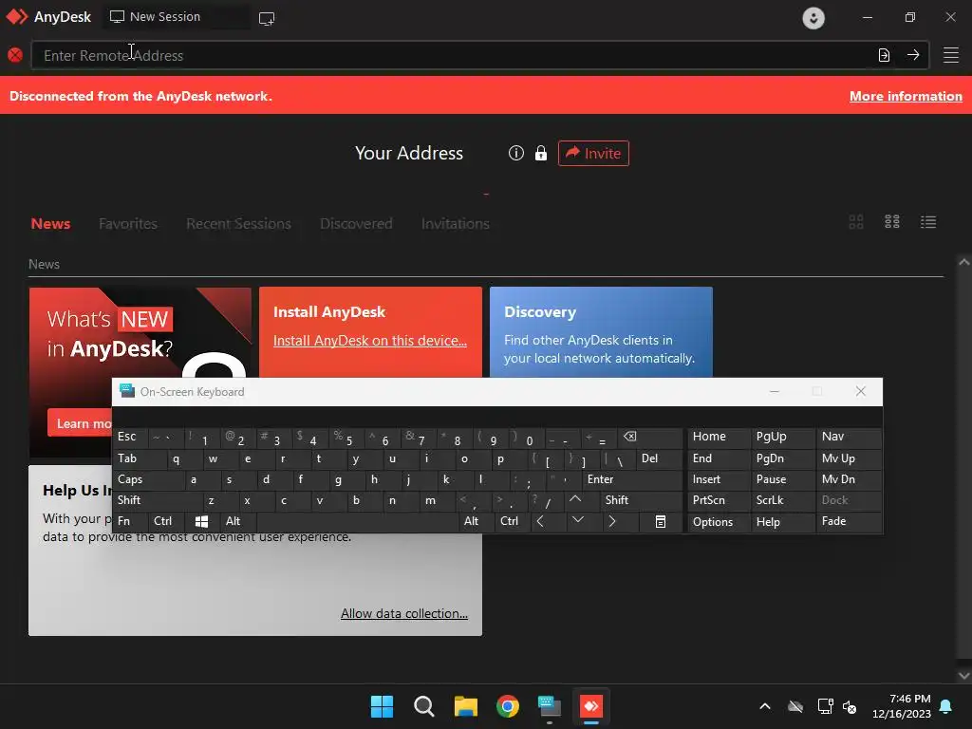
Task: Click the left arrow key on keyboard
Action: (x=548, y=521)
